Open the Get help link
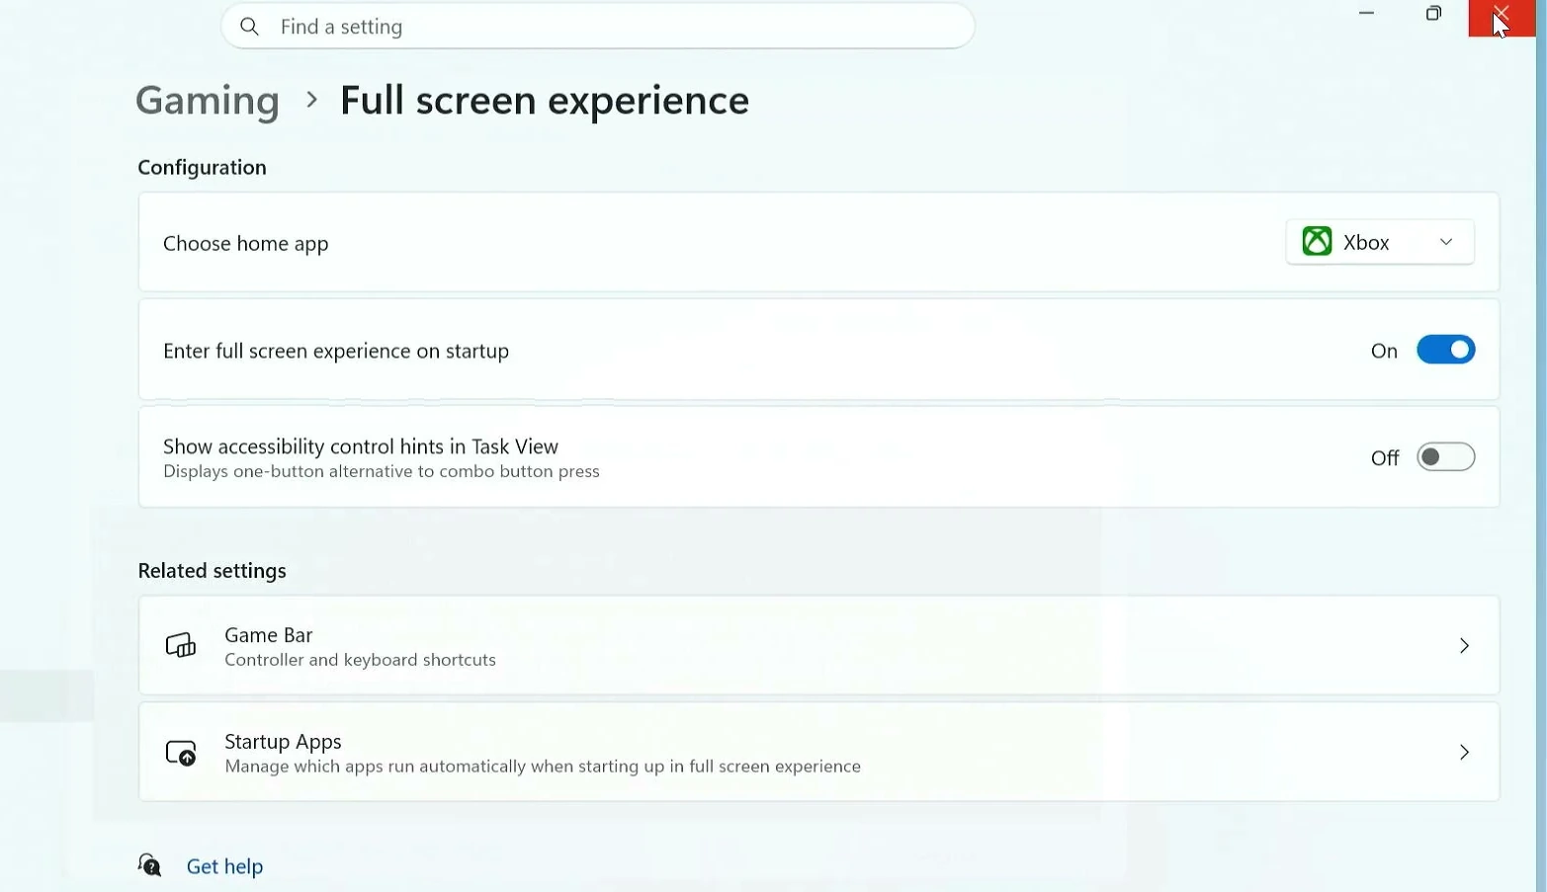This screenshot has height=892, width=1547. (x=224, y=866)
